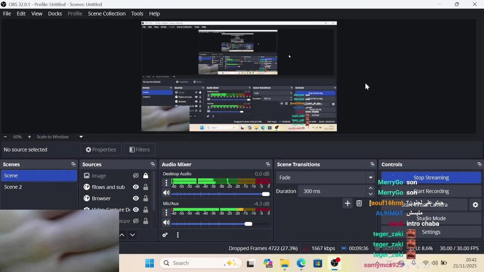Move source down arrow in Sources toolbar
Screen dimensions: 484x272
tap(132, 235)
